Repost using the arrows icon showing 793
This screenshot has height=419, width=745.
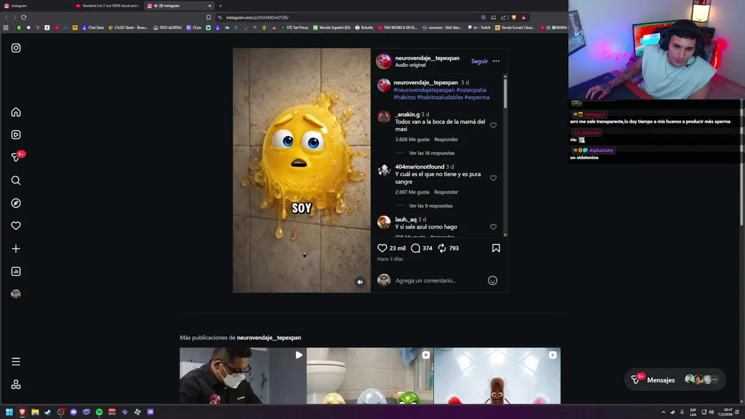coord(442,248)
